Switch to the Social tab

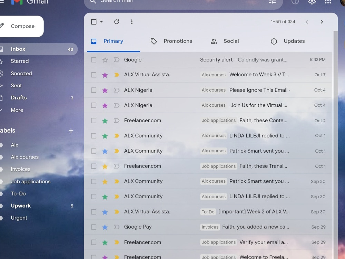(225, 41)
